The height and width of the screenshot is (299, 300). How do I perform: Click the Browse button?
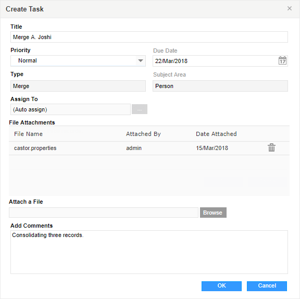213,213
